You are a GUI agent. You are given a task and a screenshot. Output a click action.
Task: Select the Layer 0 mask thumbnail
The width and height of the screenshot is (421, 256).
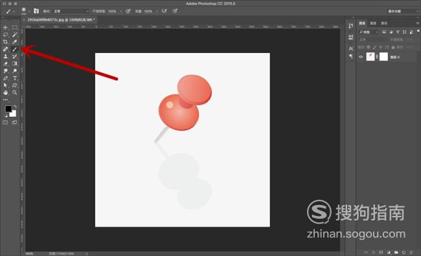point(383,56)
